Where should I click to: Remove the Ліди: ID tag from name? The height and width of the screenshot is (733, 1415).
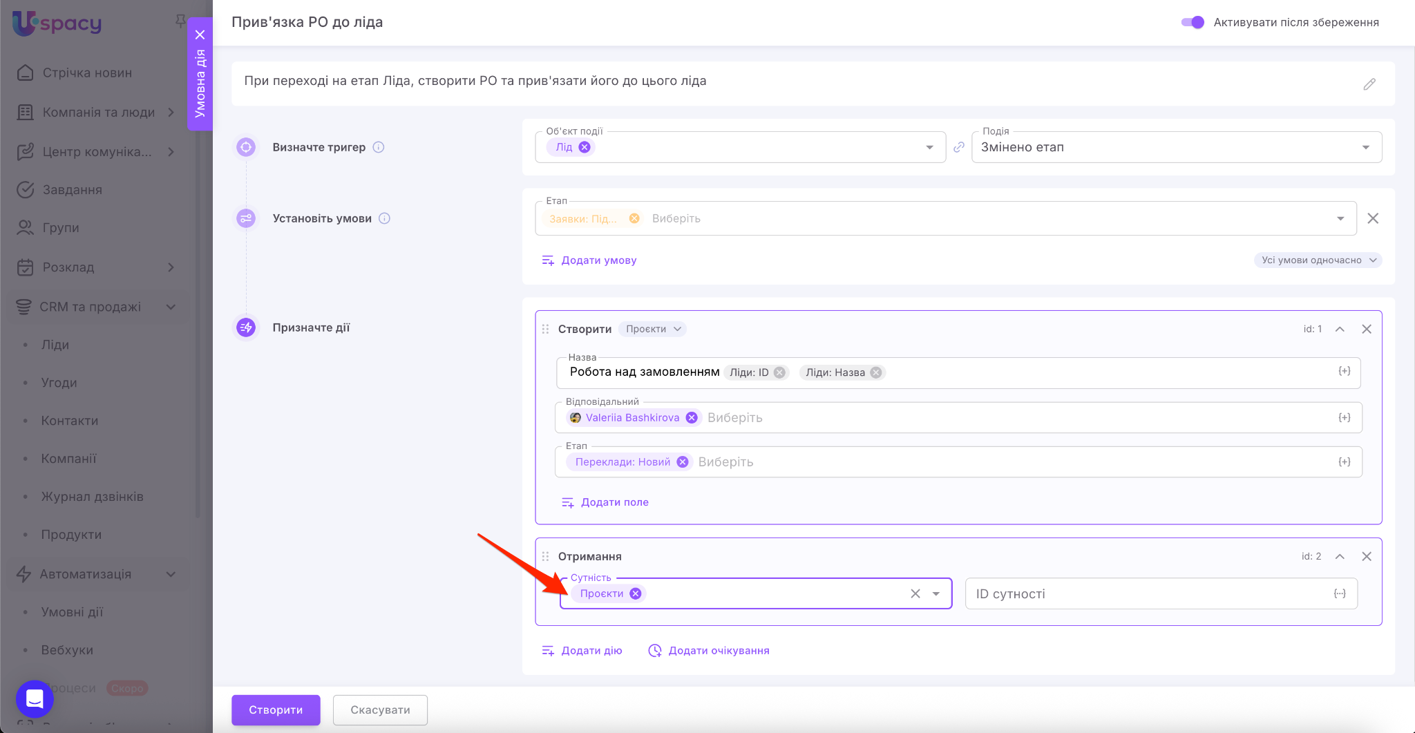click(x=779, y=372)
